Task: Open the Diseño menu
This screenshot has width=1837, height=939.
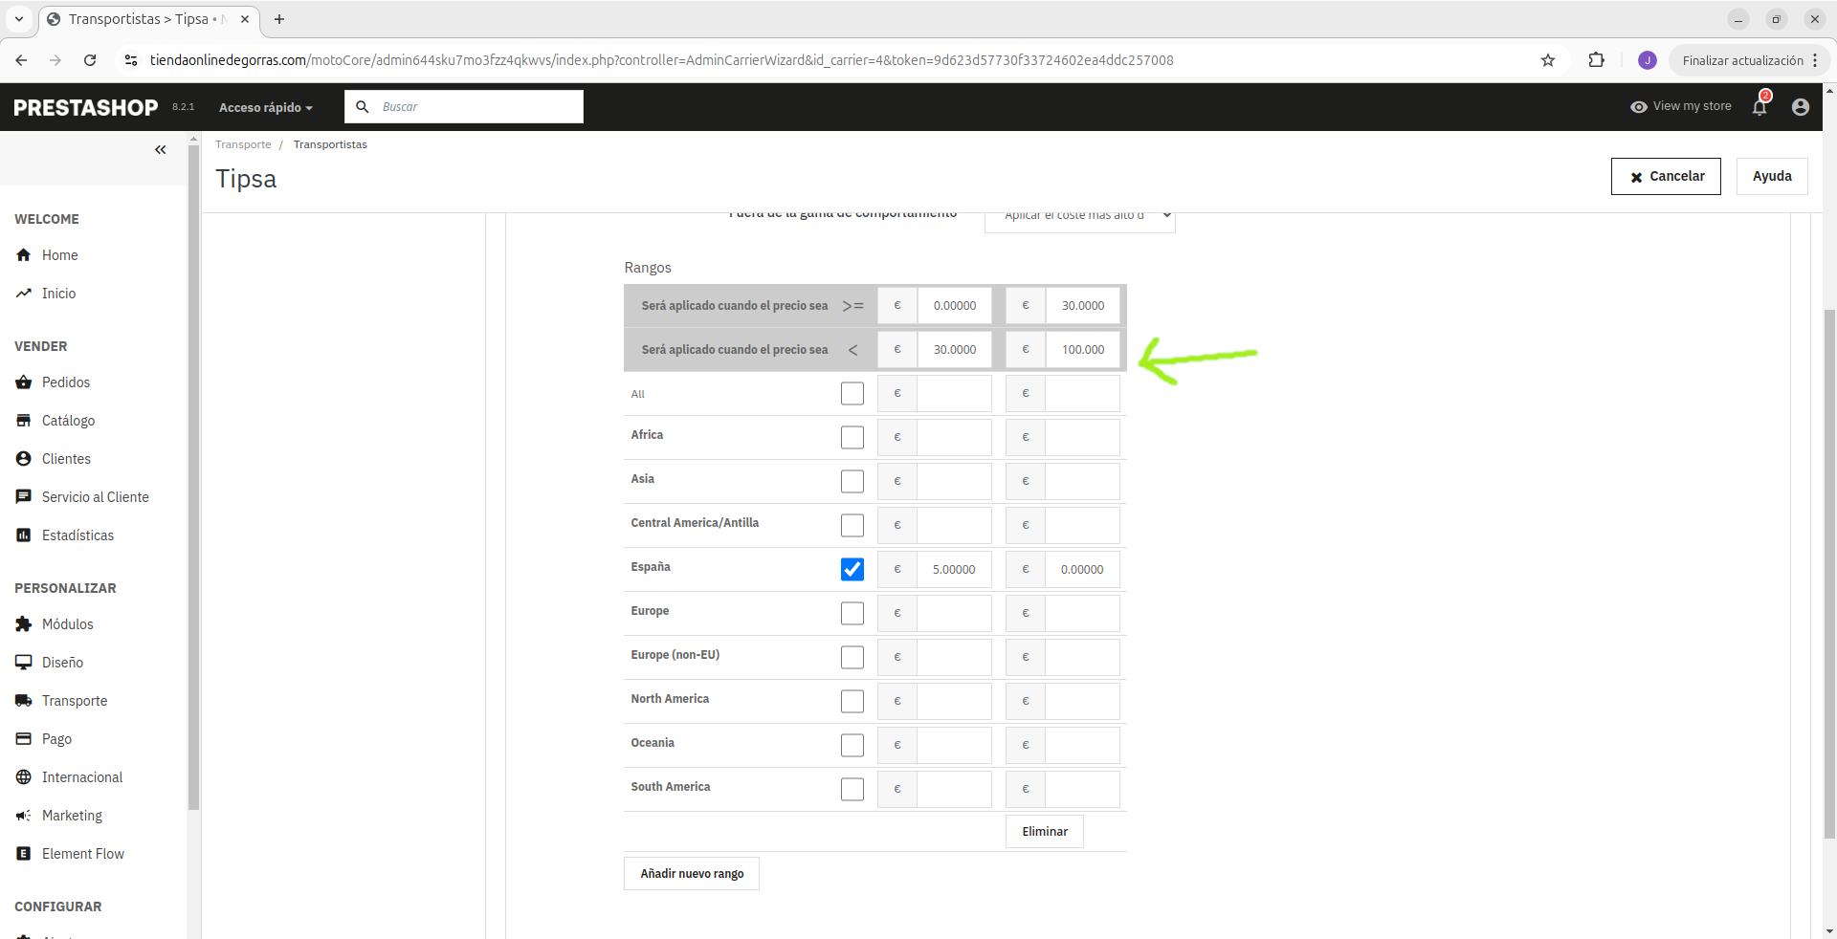Action: [62, 663]
